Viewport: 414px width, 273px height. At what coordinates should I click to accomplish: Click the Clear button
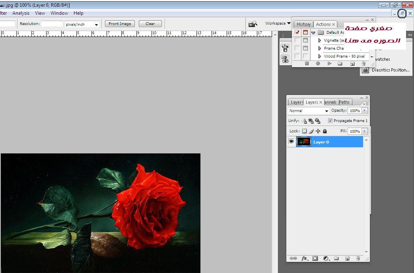(x=150, y=24)
